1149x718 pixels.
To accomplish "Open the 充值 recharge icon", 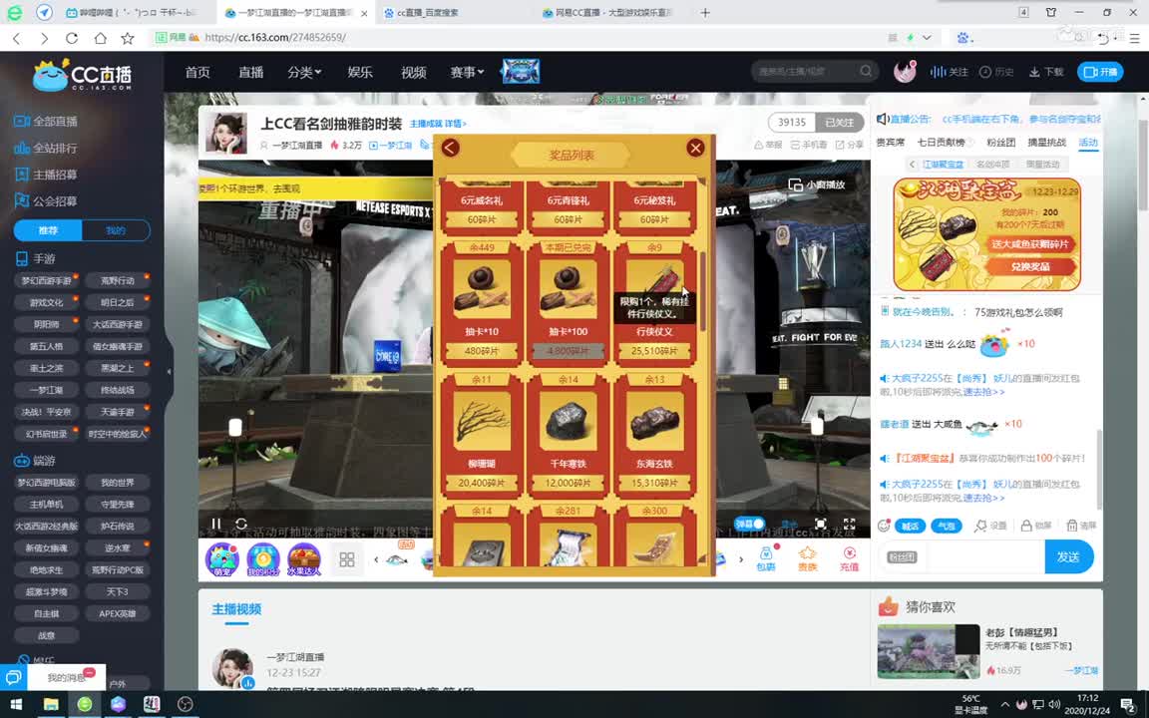I will 850,558.
